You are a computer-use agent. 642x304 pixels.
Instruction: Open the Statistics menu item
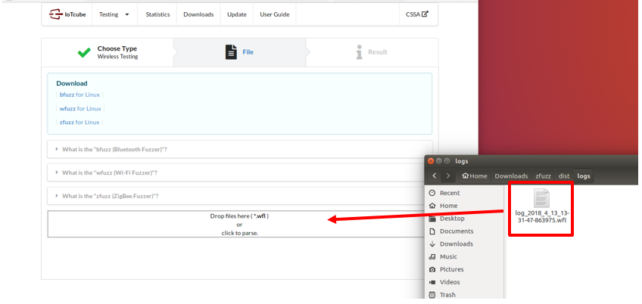(x=157, y=14)
